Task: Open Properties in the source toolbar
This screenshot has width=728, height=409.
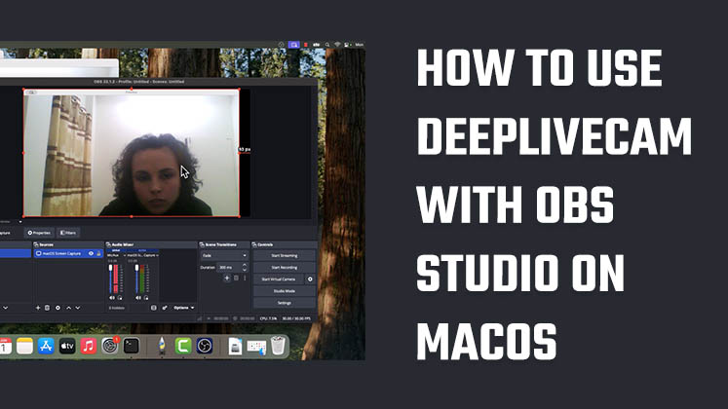Action: [39, 233]
